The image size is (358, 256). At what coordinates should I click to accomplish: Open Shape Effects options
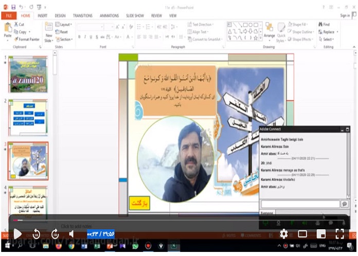(x=300, y=39)
